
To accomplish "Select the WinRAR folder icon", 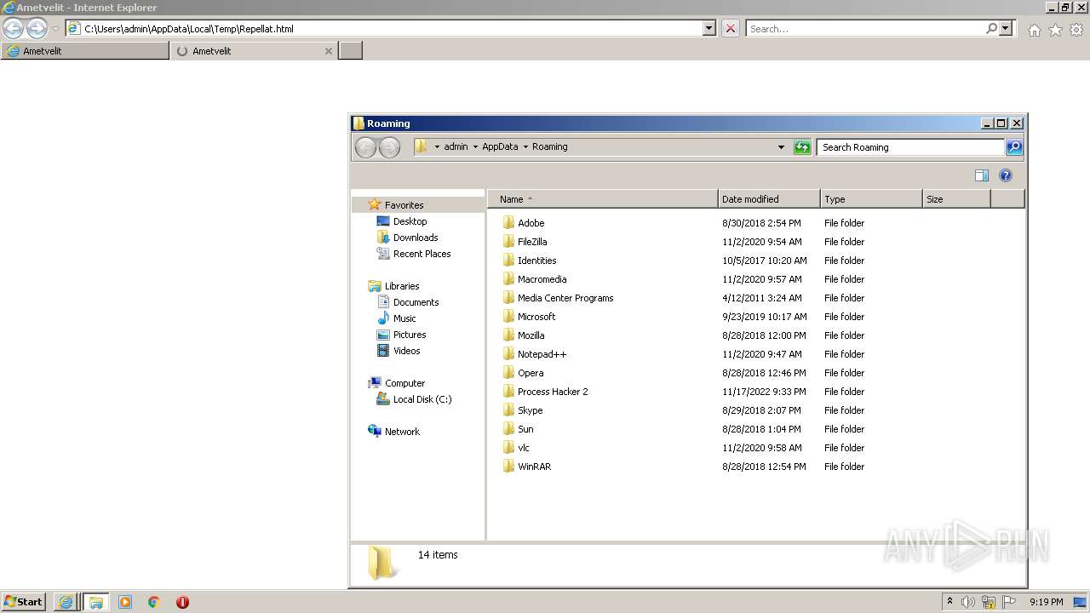I will coord(508,467).
